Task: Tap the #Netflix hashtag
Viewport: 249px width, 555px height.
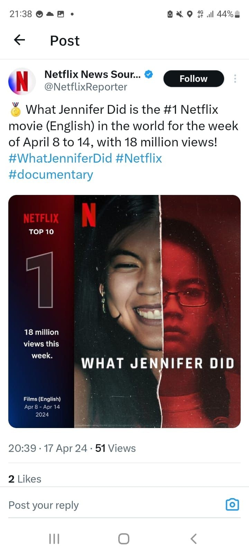Action: pyautogui.click(x=139, y=158)
